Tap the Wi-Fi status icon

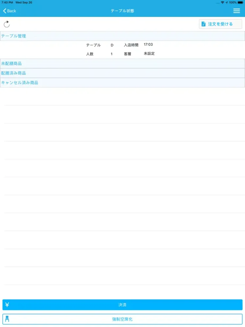coord(222,3)
